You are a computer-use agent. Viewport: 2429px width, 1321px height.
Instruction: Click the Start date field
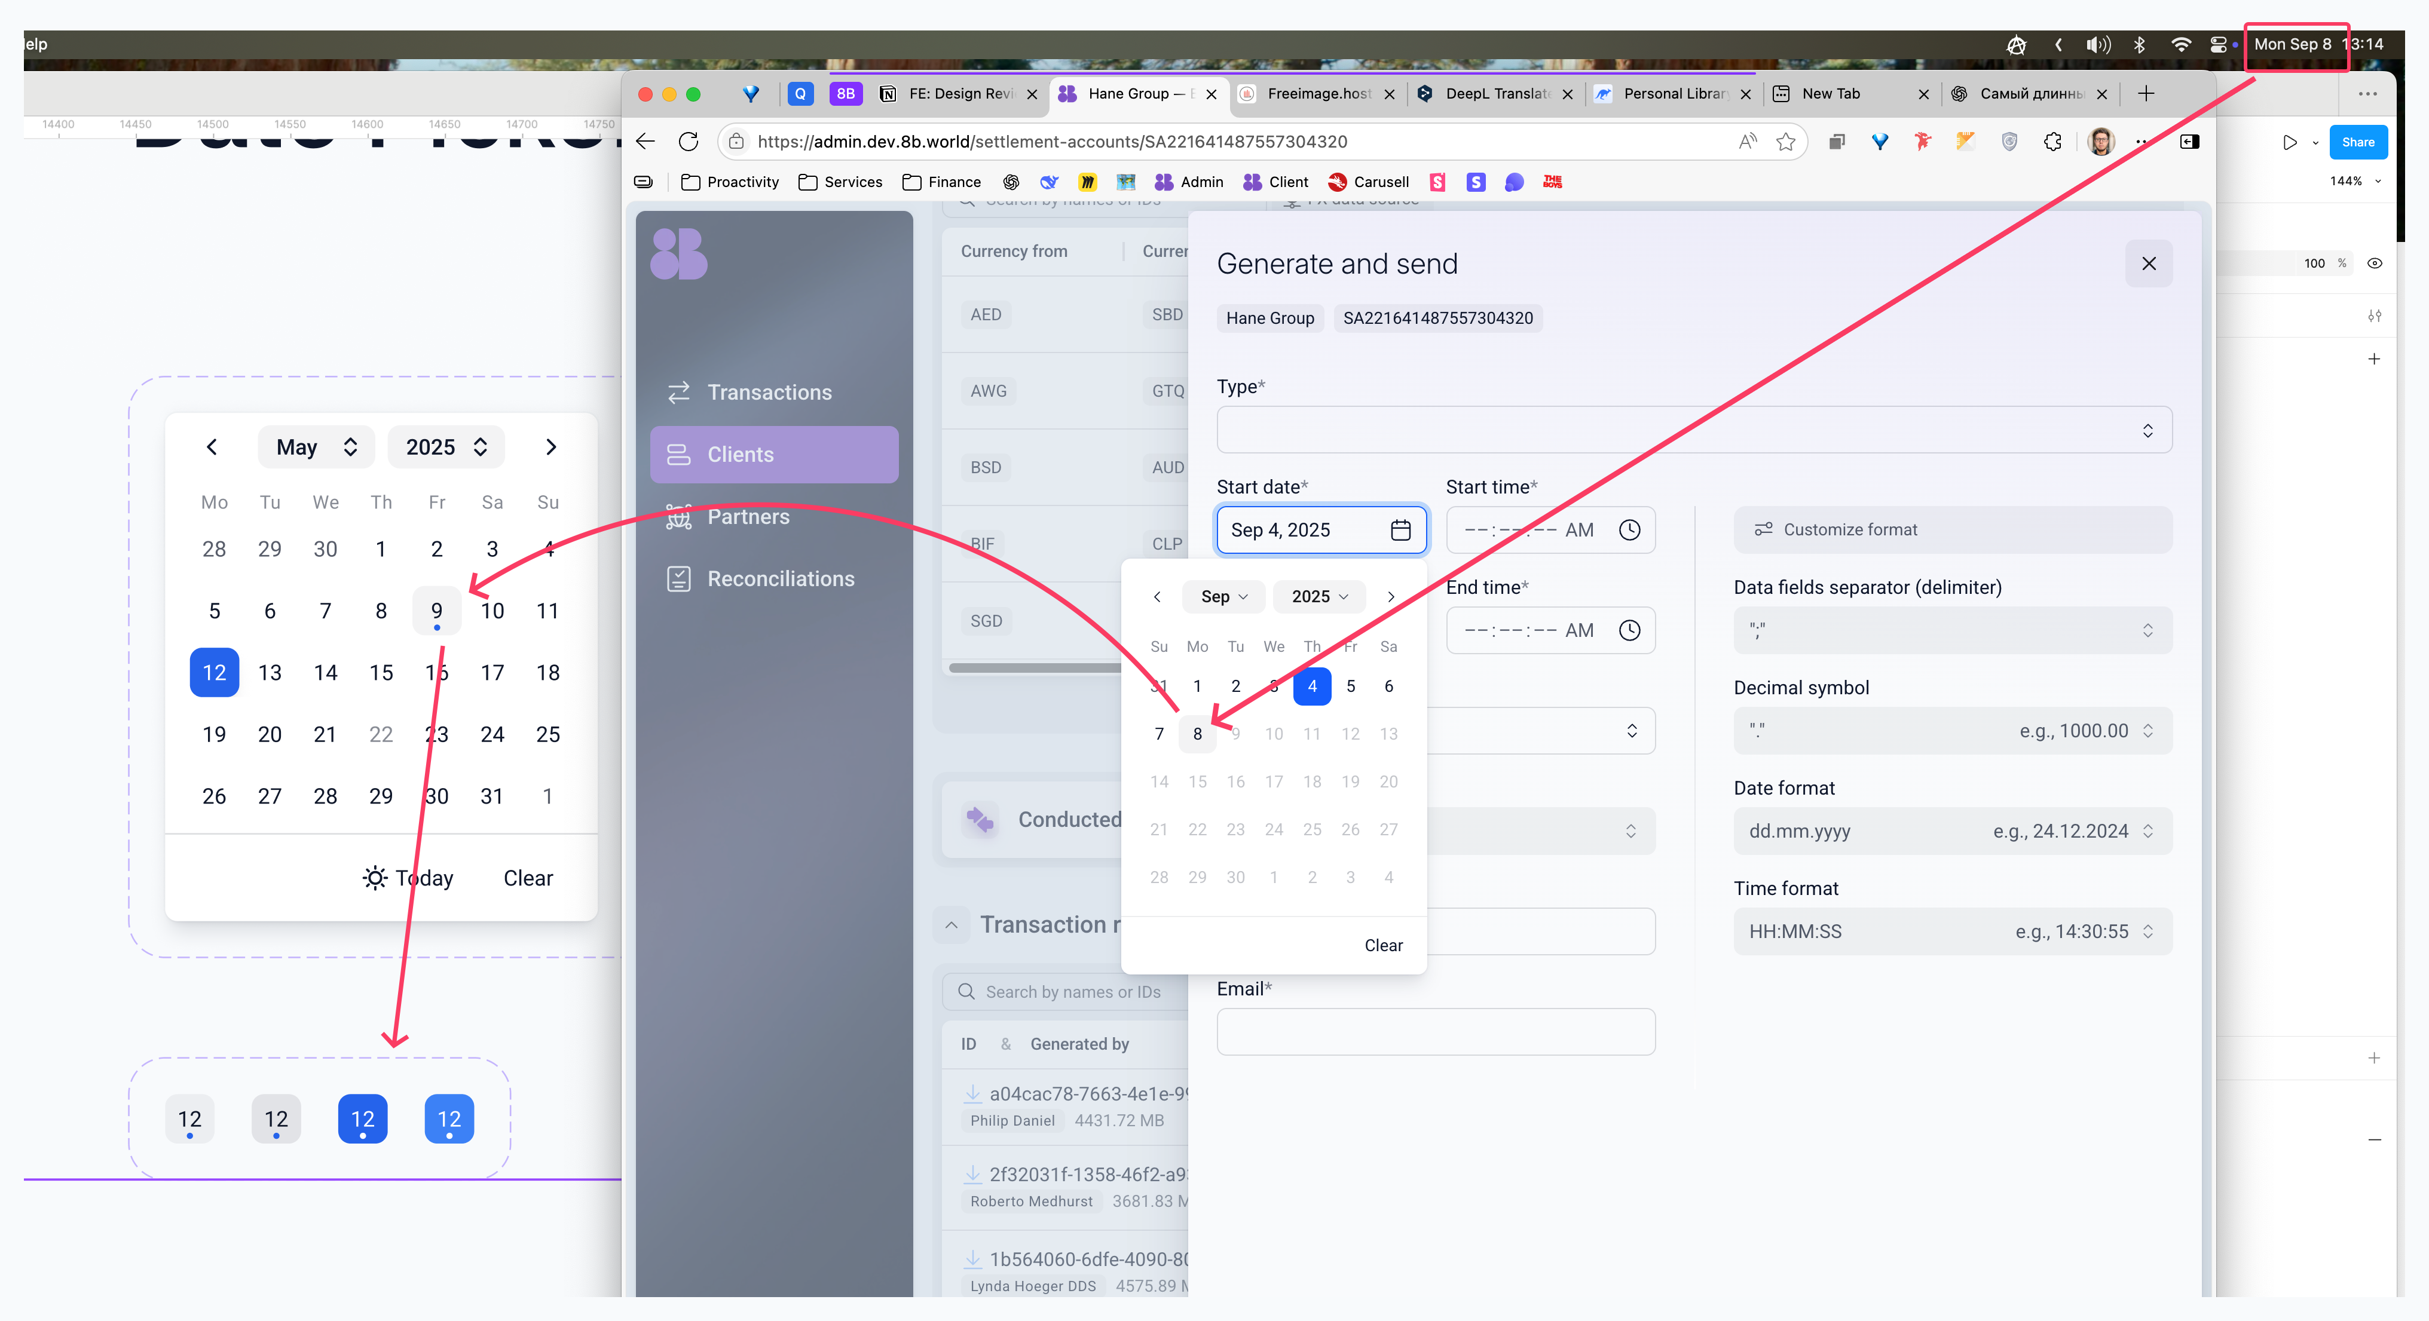pos(1321,530)
